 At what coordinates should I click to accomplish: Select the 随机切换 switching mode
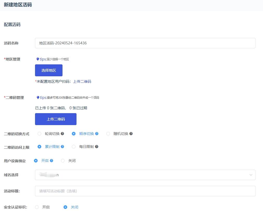click(108, 134)
